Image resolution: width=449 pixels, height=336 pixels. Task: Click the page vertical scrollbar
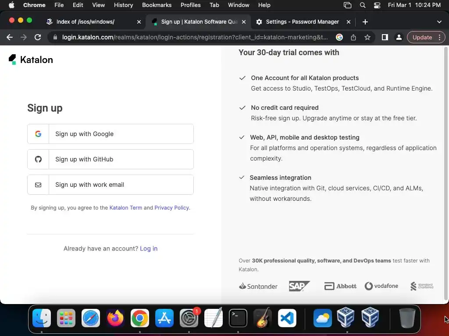(x=445, y=173)
